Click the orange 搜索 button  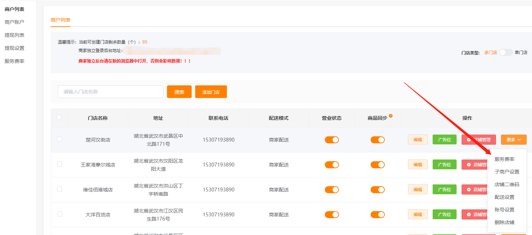[179, 92]
